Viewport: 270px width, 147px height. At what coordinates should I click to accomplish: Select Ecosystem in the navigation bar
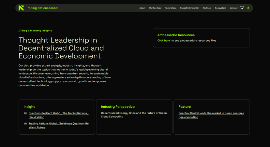(220, 8)
